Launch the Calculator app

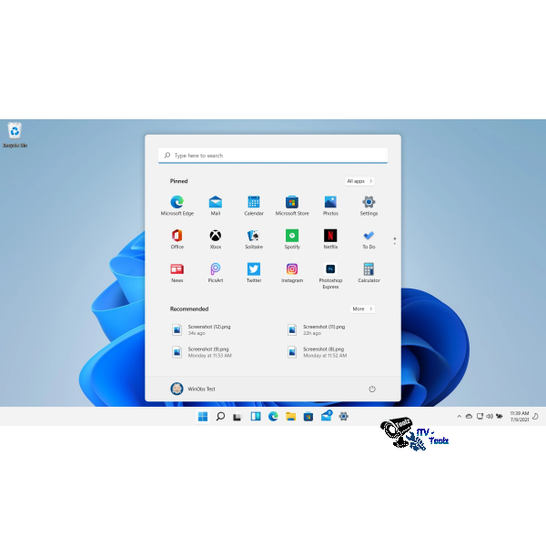click(x=369, y=273)
